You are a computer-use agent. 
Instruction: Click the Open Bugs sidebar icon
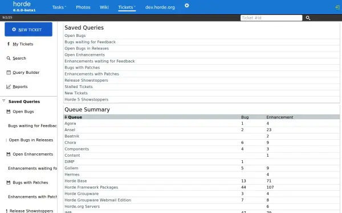click(x=9, y=111)
